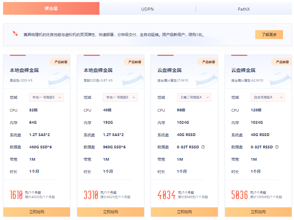
Task: Open the UDPN tab
Action: [x=148, y=9]
